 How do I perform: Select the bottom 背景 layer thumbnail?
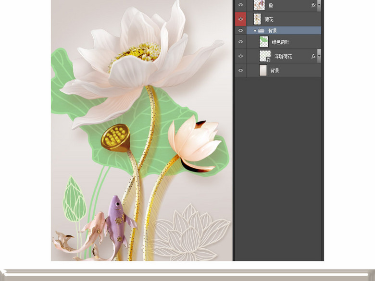click(x=263, y=71)
